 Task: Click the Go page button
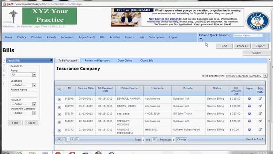point(154,139)
